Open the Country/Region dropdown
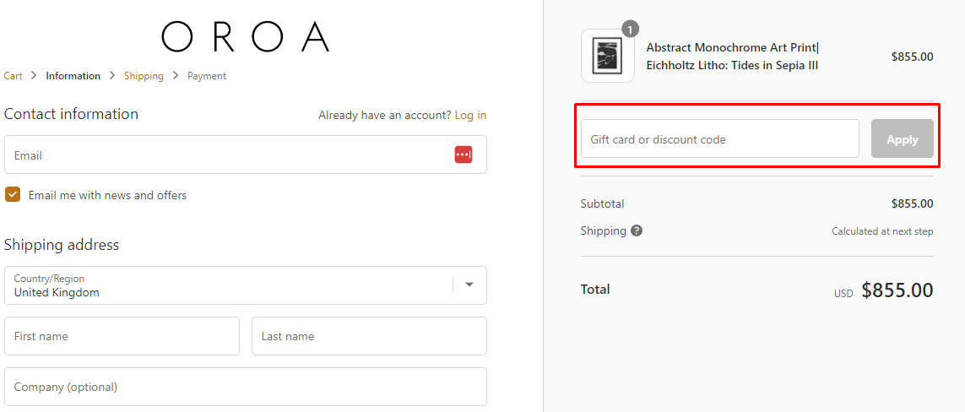965x412 pixels. point(246,285)
